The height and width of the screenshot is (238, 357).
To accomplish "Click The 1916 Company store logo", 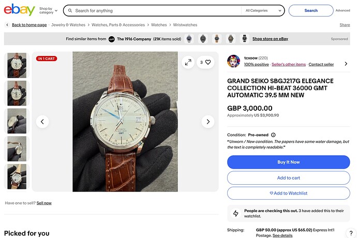I will coord(112,39).
